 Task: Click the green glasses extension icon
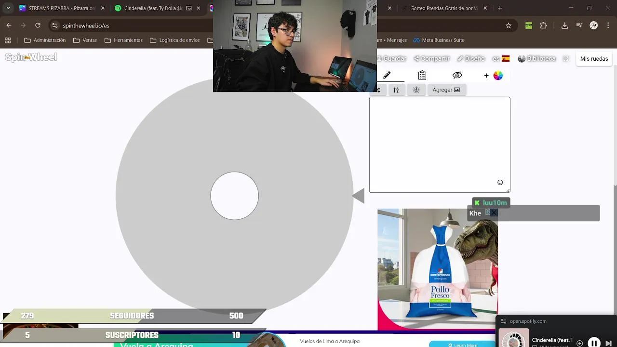(529, 26)
